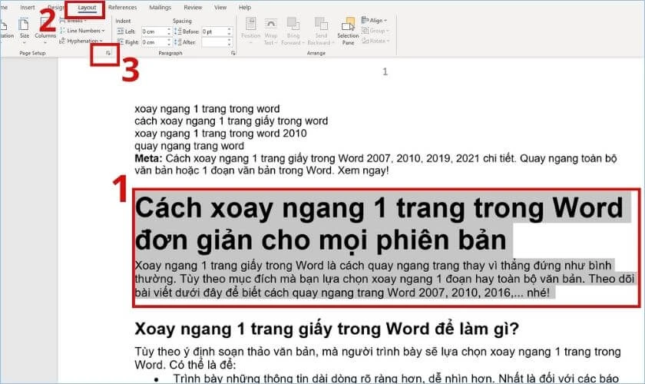This screenshot has height=384, width=645.
Task: Adjust the Indent Left spinner arrows
Action: [x=169, y=31]
